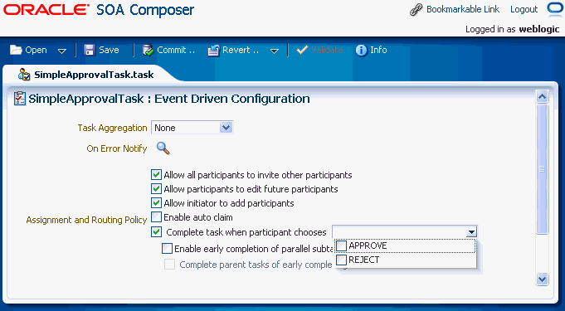Click the SimpleApprovalTask.task tab icon
Viewport: 565px width, 311px height.
click(24, 75)
